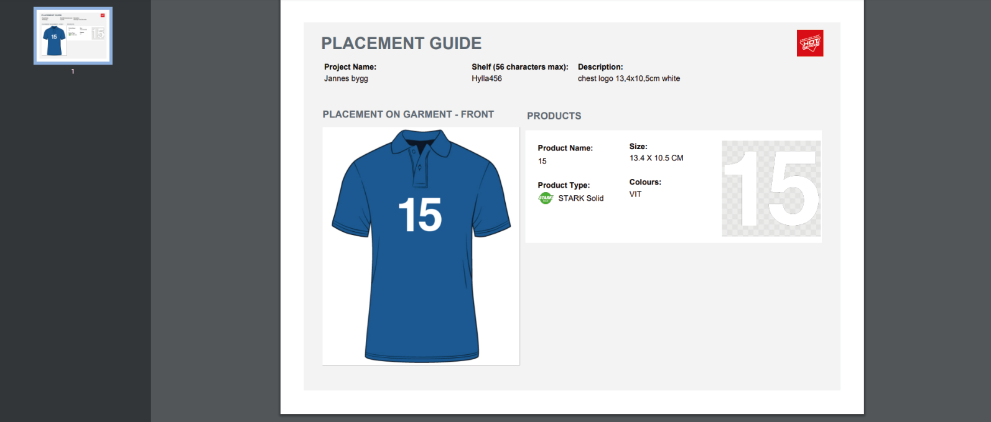This screenshot has width=991, height=422.
Task: Click the Shelf (56 characters max) label
Action: click(519, 67)
